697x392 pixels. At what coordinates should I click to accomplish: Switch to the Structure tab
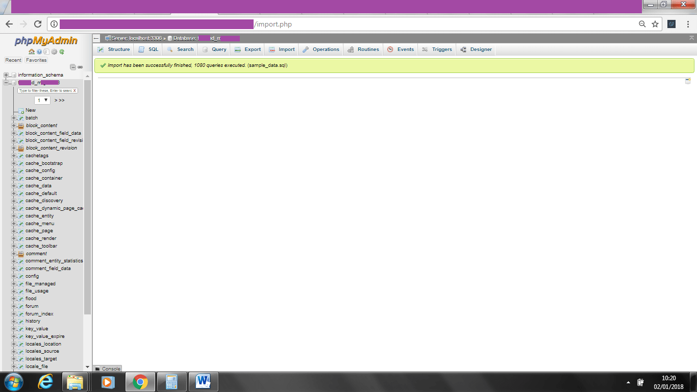click(114, 50)
